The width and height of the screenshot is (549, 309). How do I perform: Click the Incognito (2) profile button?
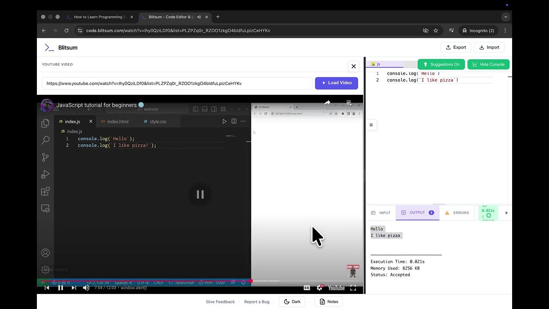(478, 30)
